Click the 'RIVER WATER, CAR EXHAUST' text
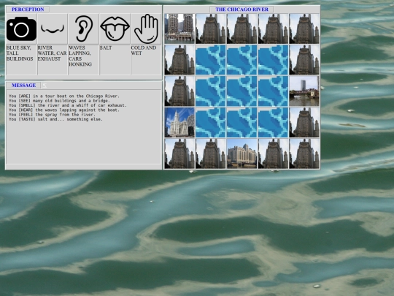The width and height of the screenshot is (394, 296). 52,53
